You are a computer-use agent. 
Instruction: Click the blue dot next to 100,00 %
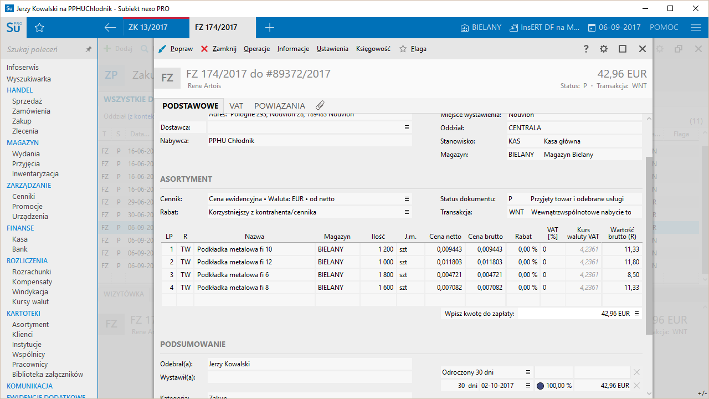(x=540, y=386)
